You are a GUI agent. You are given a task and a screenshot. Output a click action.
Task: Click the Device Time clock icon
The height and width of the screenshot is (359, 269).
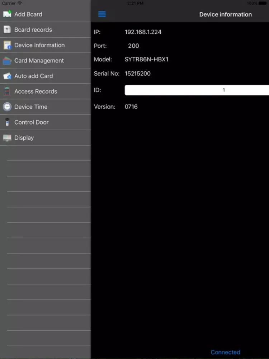(x=7, y=107)
